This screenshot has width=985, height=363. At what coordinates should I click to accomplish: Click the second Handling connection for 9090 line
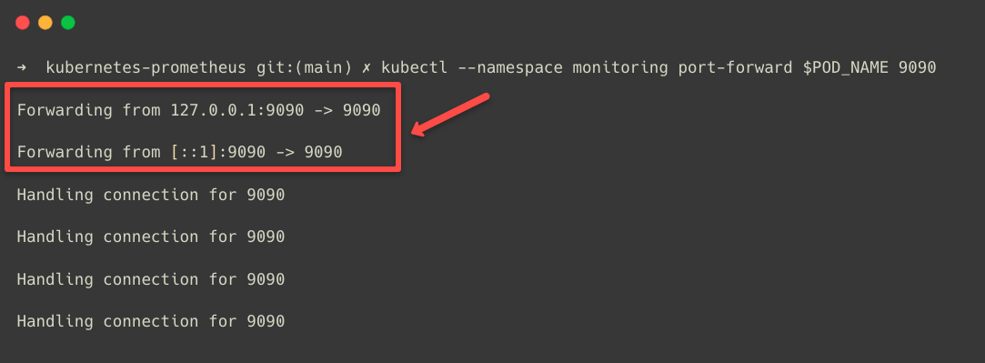point(151,237)
